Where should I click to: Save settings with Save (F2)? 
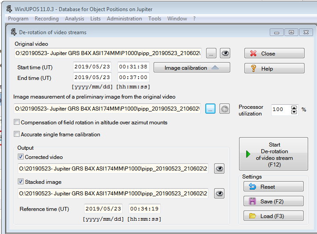coord(273,201)
